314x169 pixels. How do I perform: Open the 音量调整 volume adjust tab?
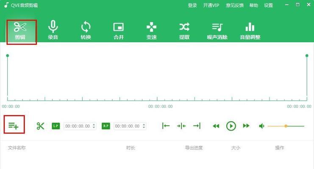tap(250, 30)
